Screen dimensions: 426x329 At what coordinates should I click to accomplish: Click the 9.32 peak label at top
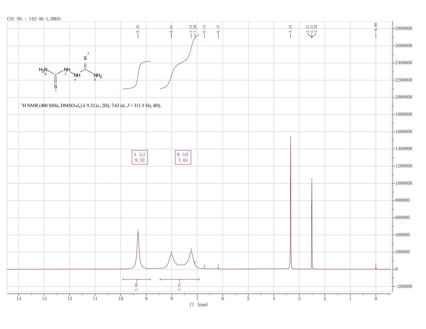pos(138,29)
